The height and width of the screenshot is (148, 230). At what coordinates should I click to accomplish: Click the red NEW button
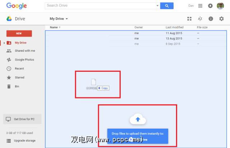19,33
